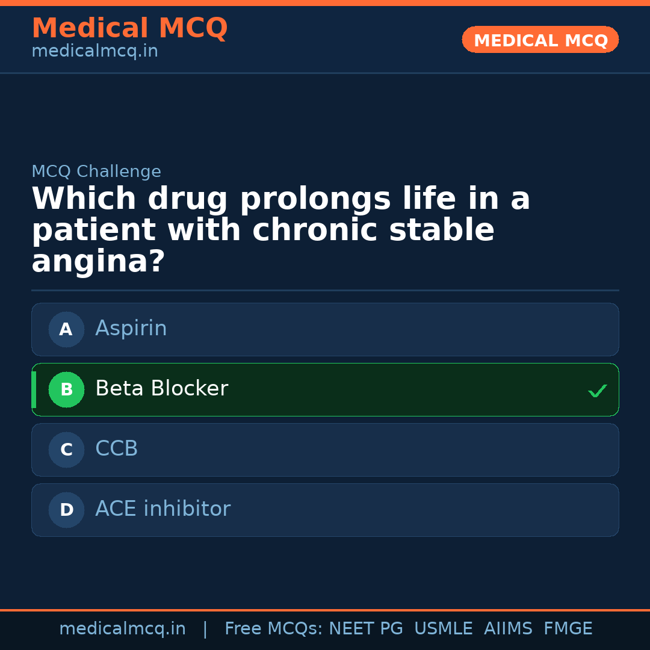This screenshot has height=650, width=650.
Task: Click the FMGE footer label
Action: tap(568, 629)
